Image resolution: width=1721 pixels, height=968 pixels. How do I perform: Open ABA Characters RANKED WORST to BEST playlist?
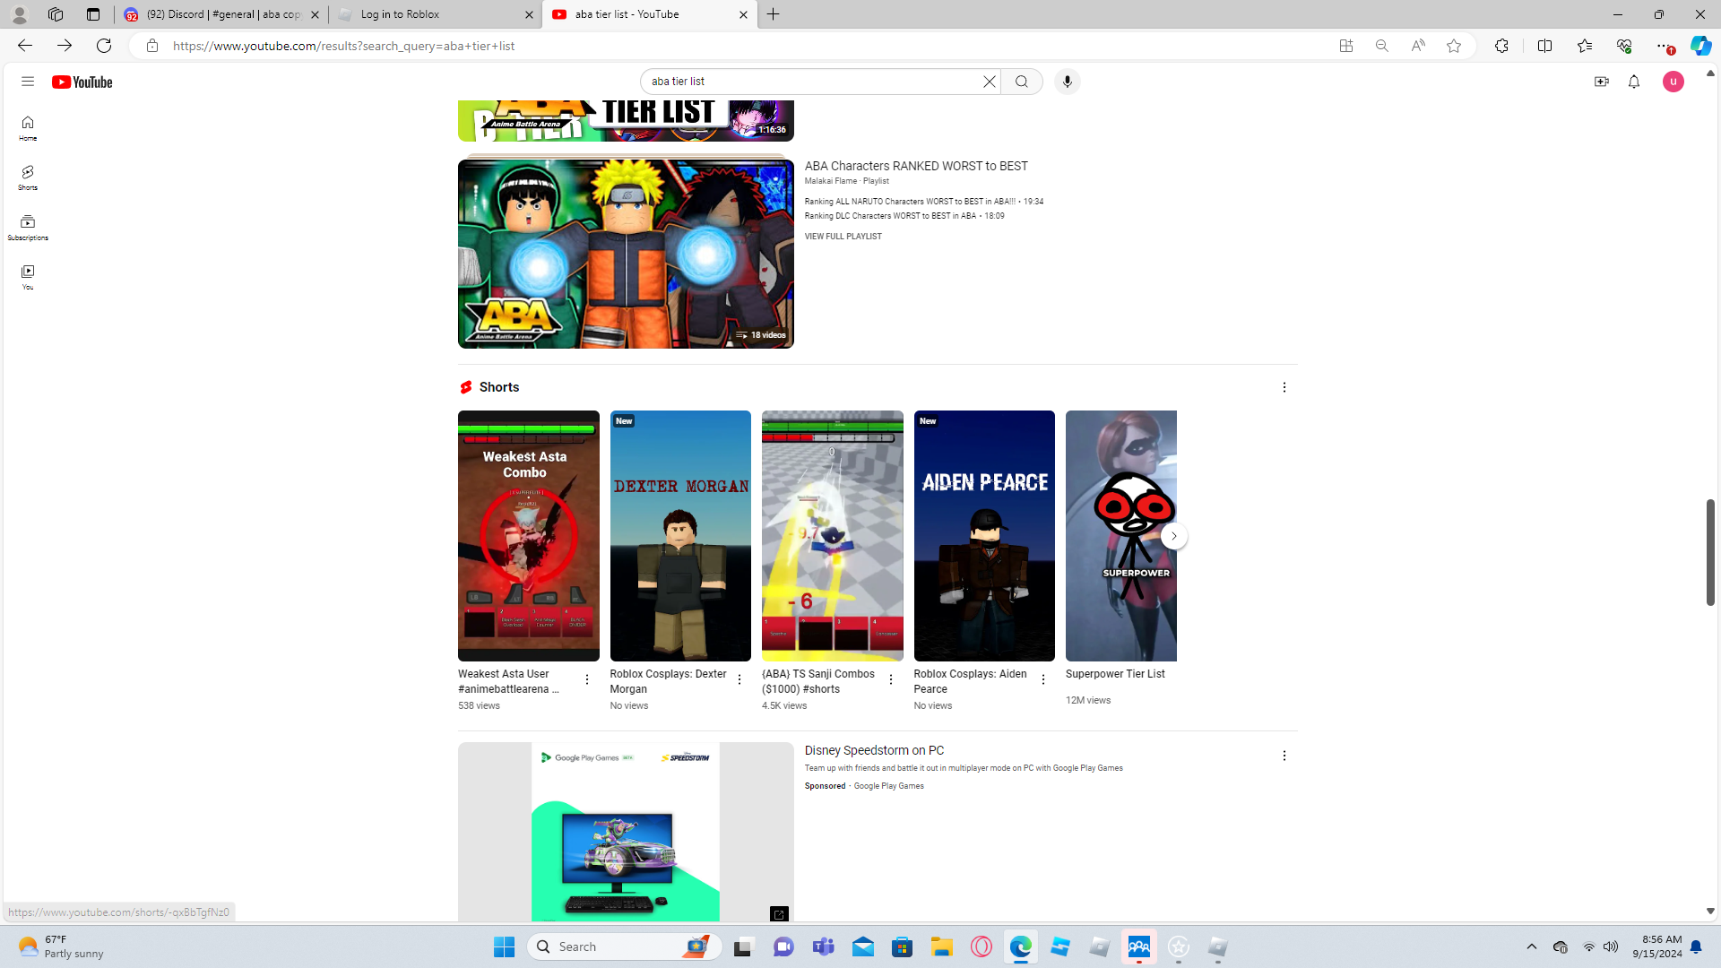coord(916,166)
